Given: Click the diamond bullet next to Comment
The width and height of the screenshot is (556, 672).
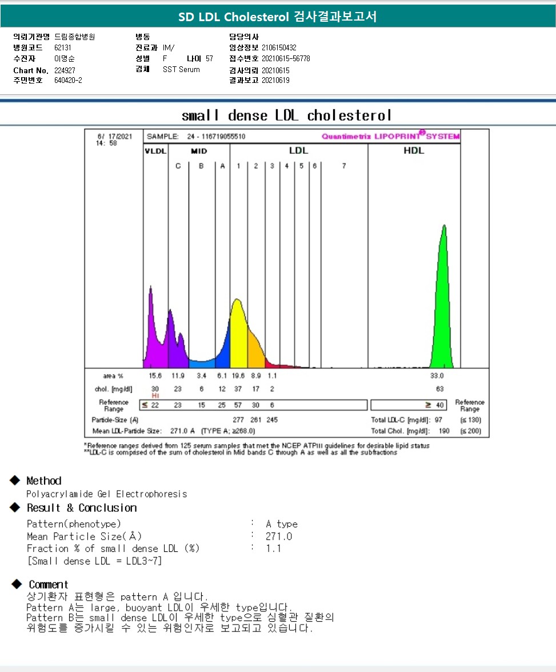Looking at the screenshot, I should [17, 584].
